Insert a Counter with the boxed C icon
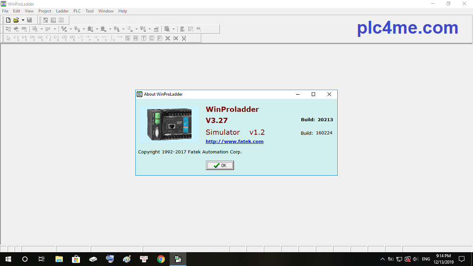The height and width of the screenshot is (266, 473). (152, 38)
